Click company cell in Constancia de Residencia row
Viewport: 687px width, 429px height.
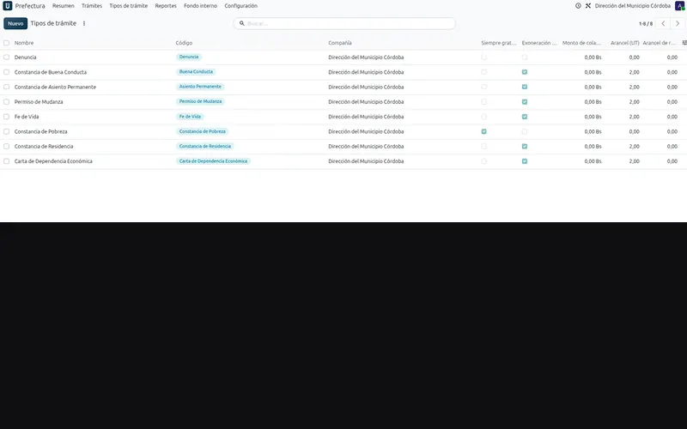click(366, 147)
